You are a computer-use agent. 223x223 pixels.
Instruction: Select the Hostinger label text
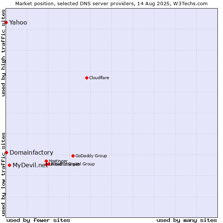pos(58,161)
